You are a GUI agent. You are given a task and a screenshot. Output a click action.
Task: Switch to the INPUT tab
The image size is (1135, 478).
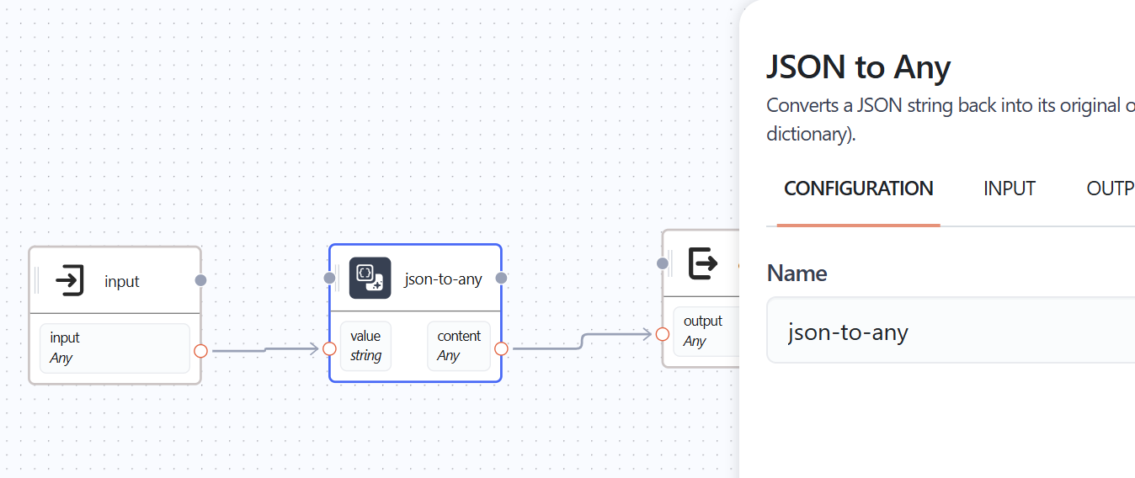tap(1009, 189)
